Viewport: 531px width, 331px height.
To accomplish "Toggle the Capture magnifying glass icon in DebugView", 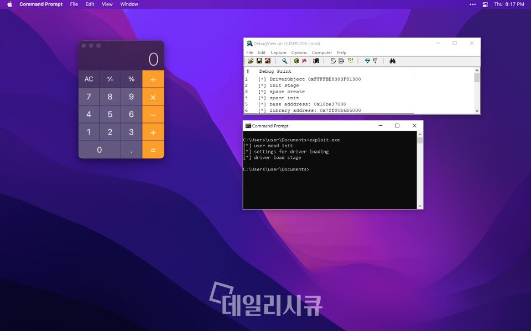I will point(284,61).
